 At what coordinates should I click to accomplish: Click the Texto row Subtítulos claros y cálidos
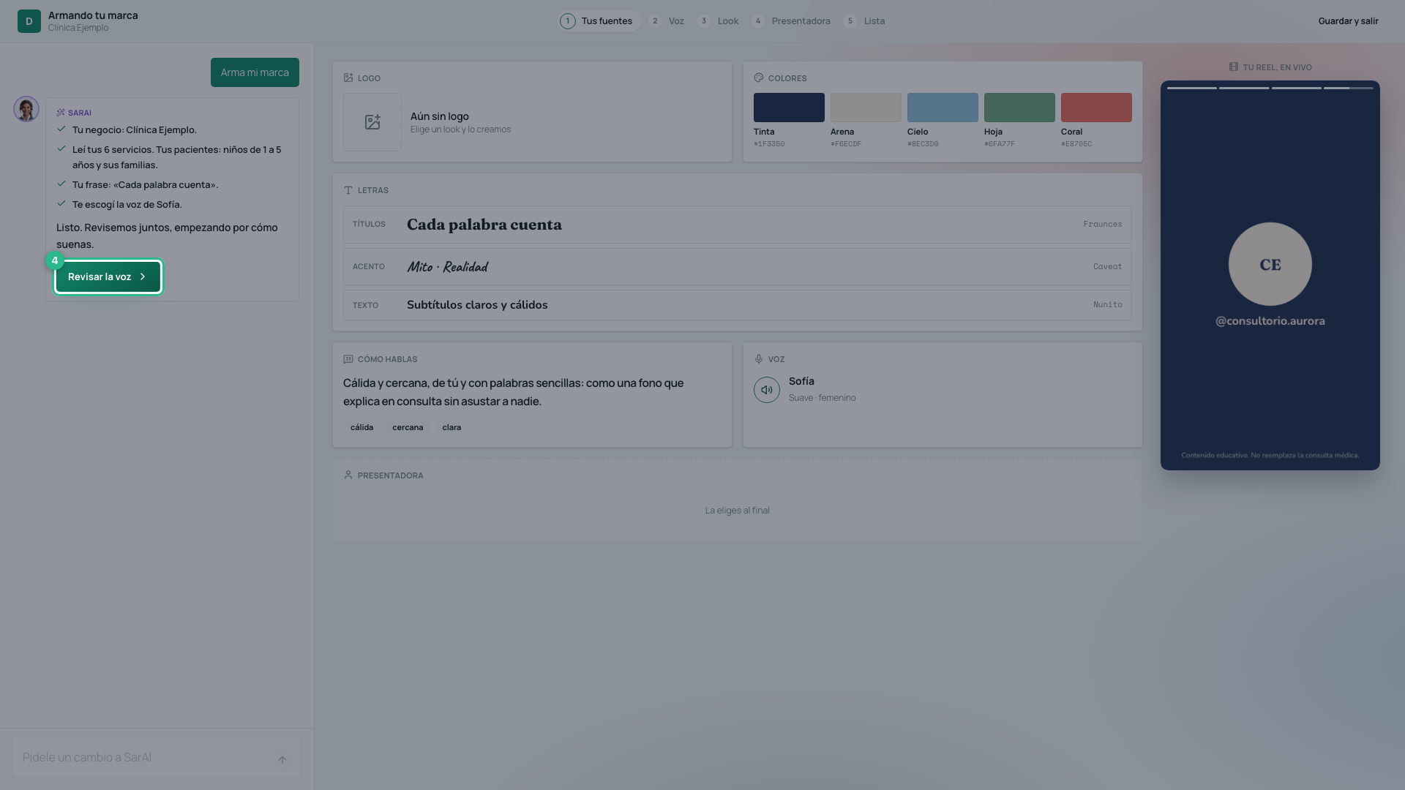tap(738, 305)
